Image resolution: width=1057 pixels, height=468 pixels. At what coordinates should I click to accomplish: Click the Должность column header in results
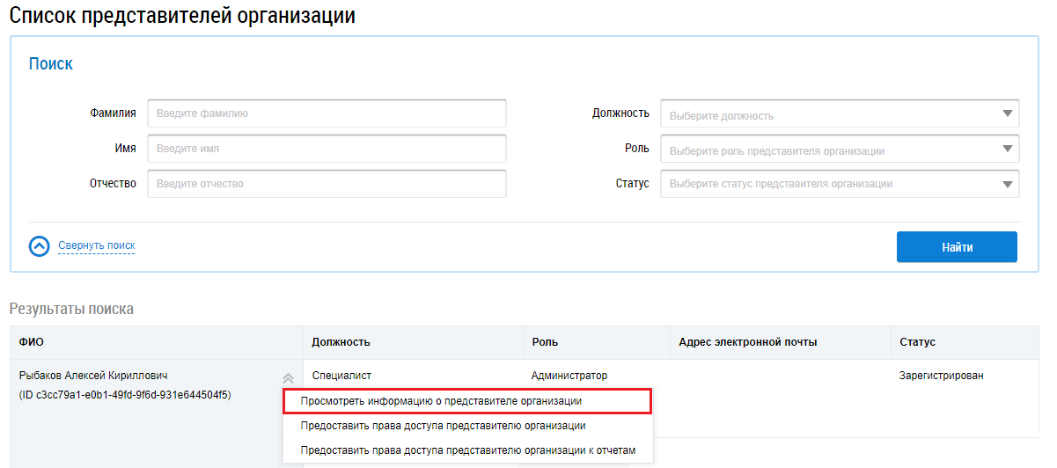(341, 342)
